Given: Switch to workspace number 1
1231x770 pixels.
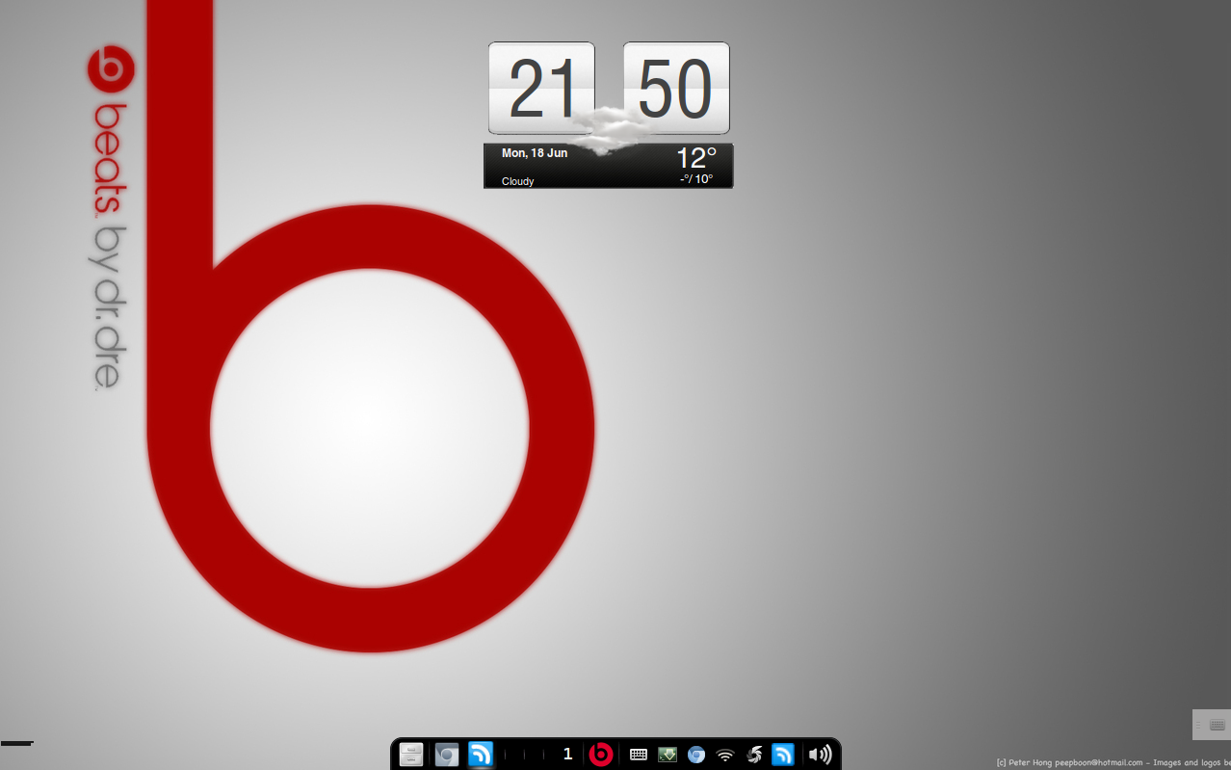Looking at the screenshot, I should [567, 754].
